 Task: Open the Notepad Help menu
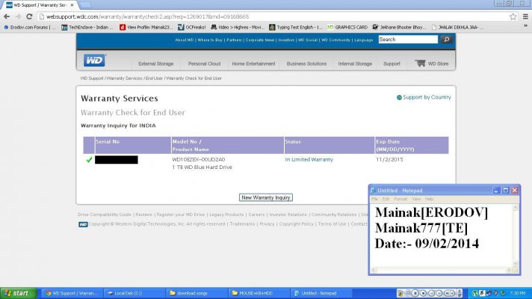[x=429, y=200]
